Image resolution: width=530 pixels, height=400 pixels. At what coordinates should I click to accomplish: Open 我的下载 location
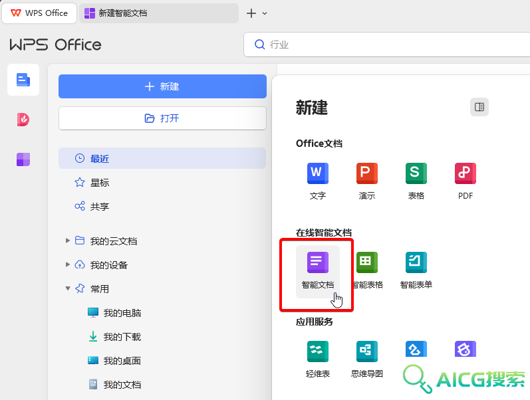click(x=122, y=337)
